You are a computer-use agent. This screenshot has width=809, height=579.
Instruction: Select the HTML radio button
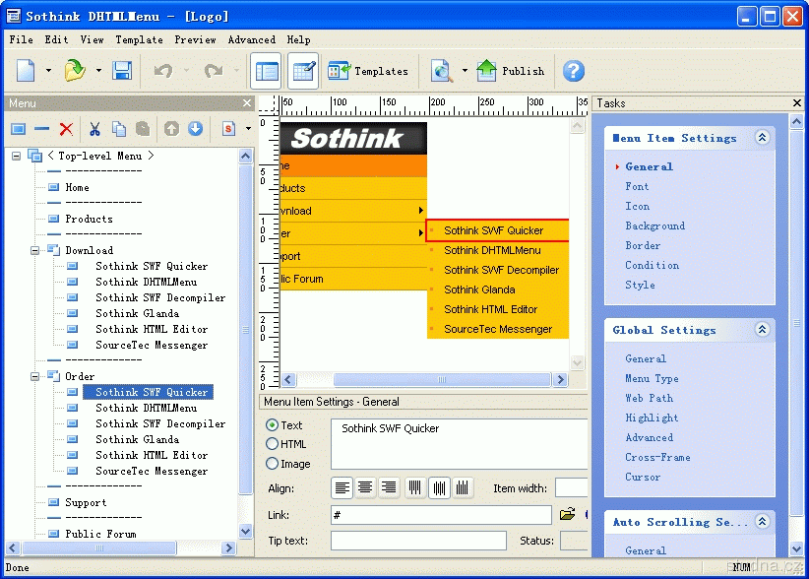pos(273,444)
